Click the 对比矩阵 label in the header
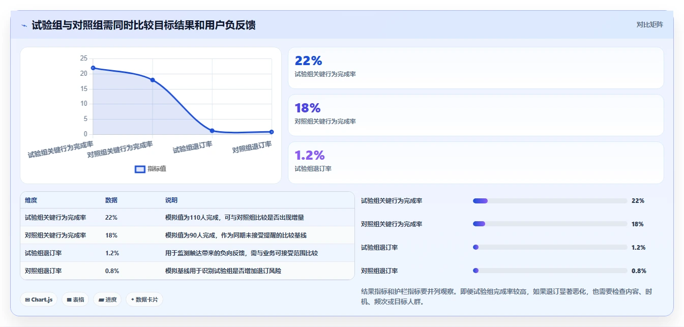 [649, 24]
